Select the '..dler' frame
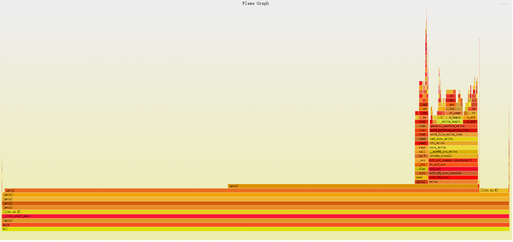 (x=421, y=169)
